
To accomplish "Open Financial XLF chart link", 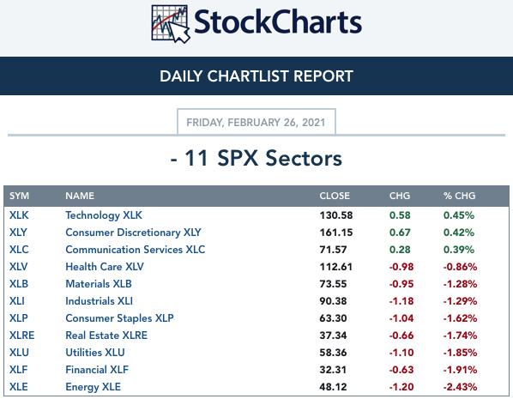I will tap(97, 370).
